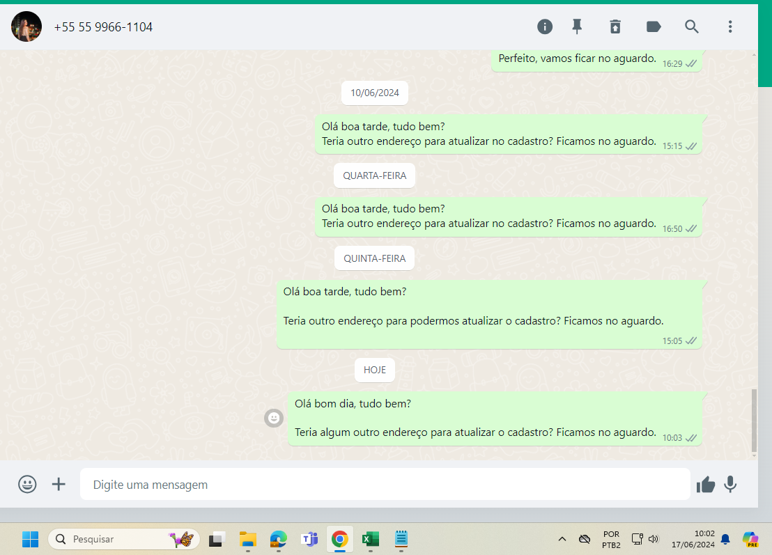
Task: Open contact info icon in chat header
Action: [x=545, y=26]
